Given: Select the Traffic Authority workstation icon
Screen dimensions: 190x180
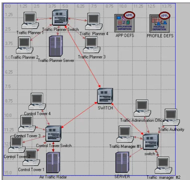Looking at the screenshot, I should click(x=171, y=117).
